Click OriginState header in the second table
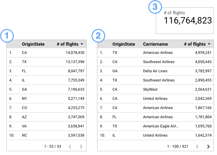 click(x=124, y=44)
